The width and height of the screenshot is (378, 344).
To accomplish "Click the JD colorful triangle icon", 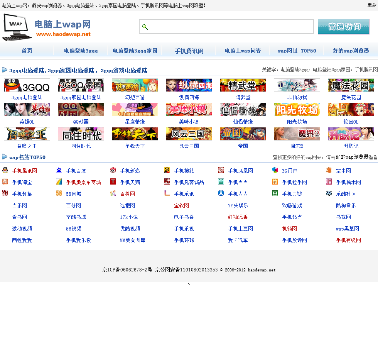I will [x=59, y=181].
